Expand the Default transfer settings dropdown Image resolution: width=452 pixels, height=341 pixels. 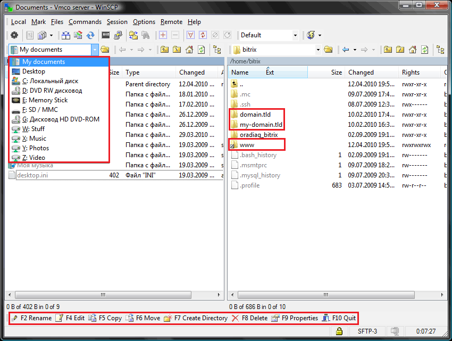point(295,35)
